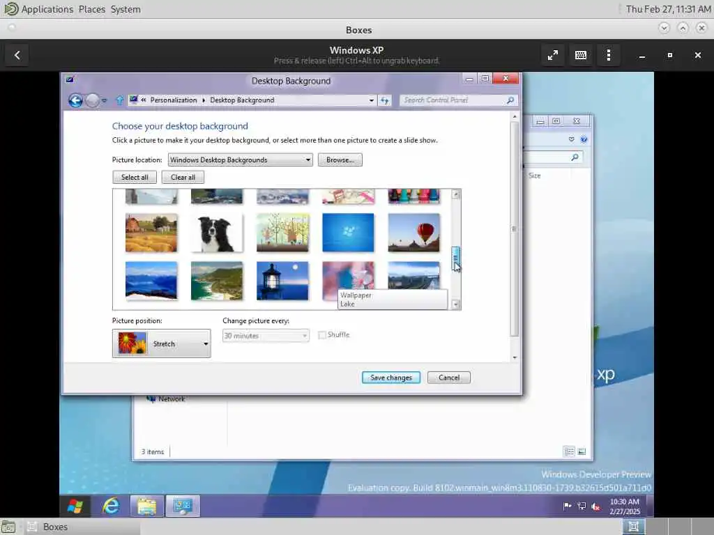Toggle fullscreen in the Boxes header bar

coord(552,55)
